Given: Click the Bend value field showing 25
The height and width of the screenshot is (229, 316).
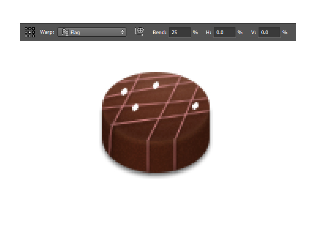Looking at the screenshot, I should [179, 32].
